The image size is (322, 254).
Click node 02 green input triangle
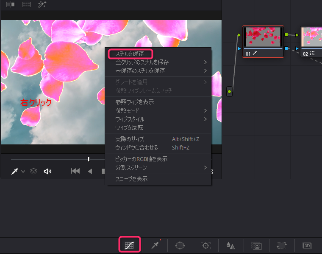[297, 35]
